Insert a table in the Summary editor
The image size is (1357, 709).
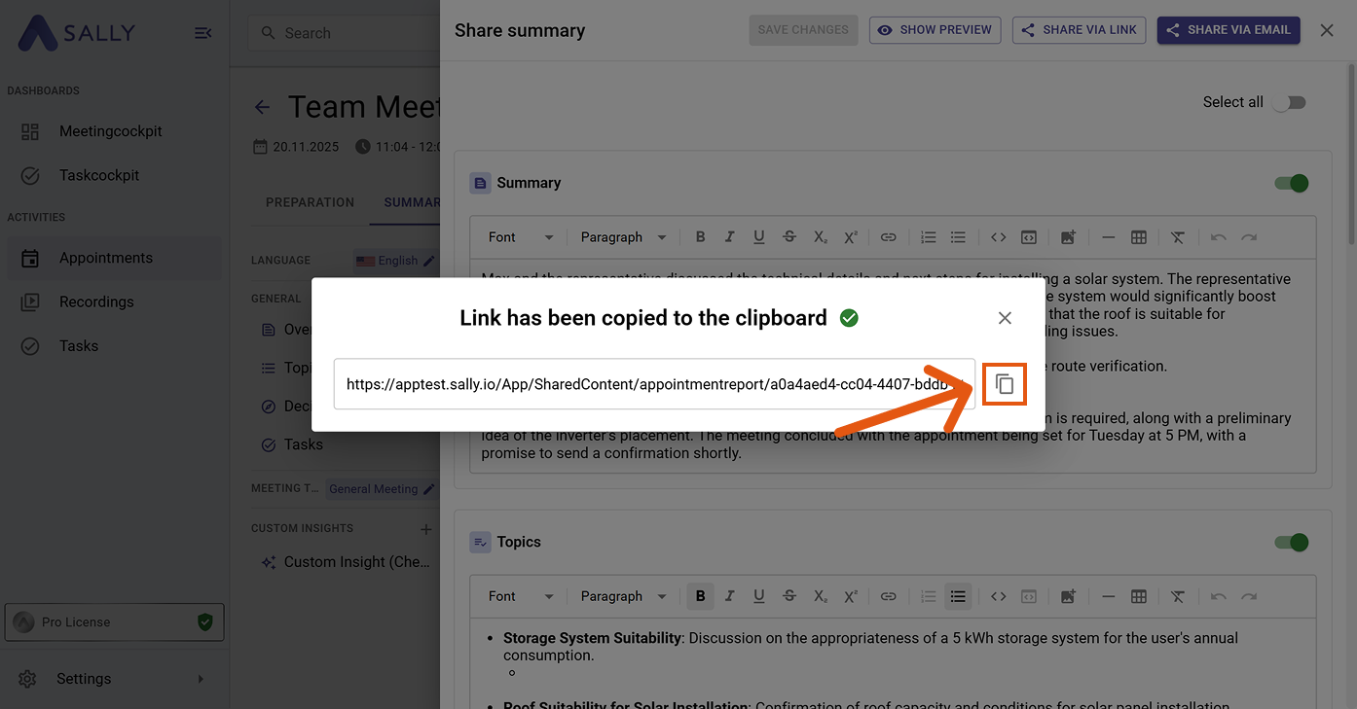tap(1138, 237)
